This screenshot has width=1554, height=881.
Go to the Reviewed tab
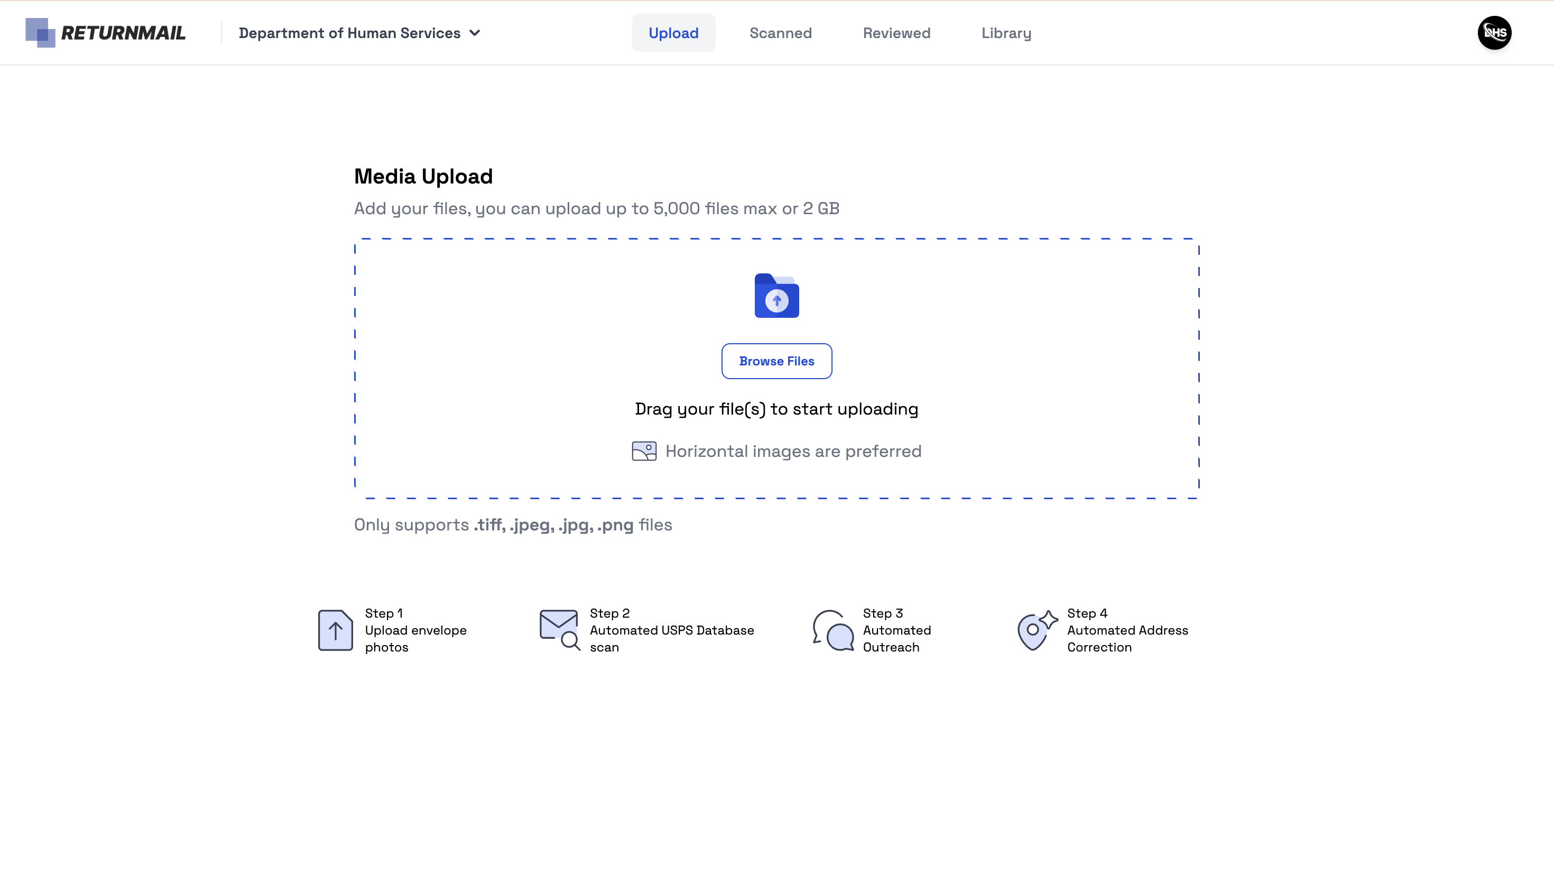click(x=896, y=33)
